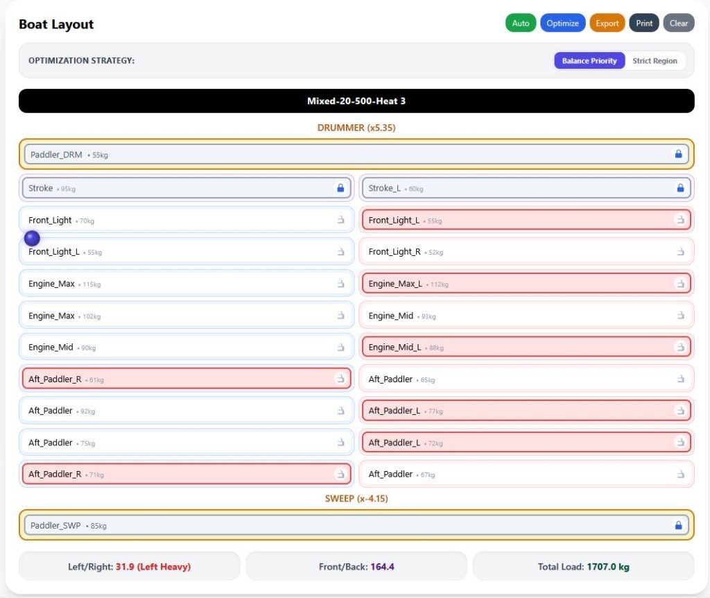Click the SWEEP (x-4.15) label

tap(356, 499)
